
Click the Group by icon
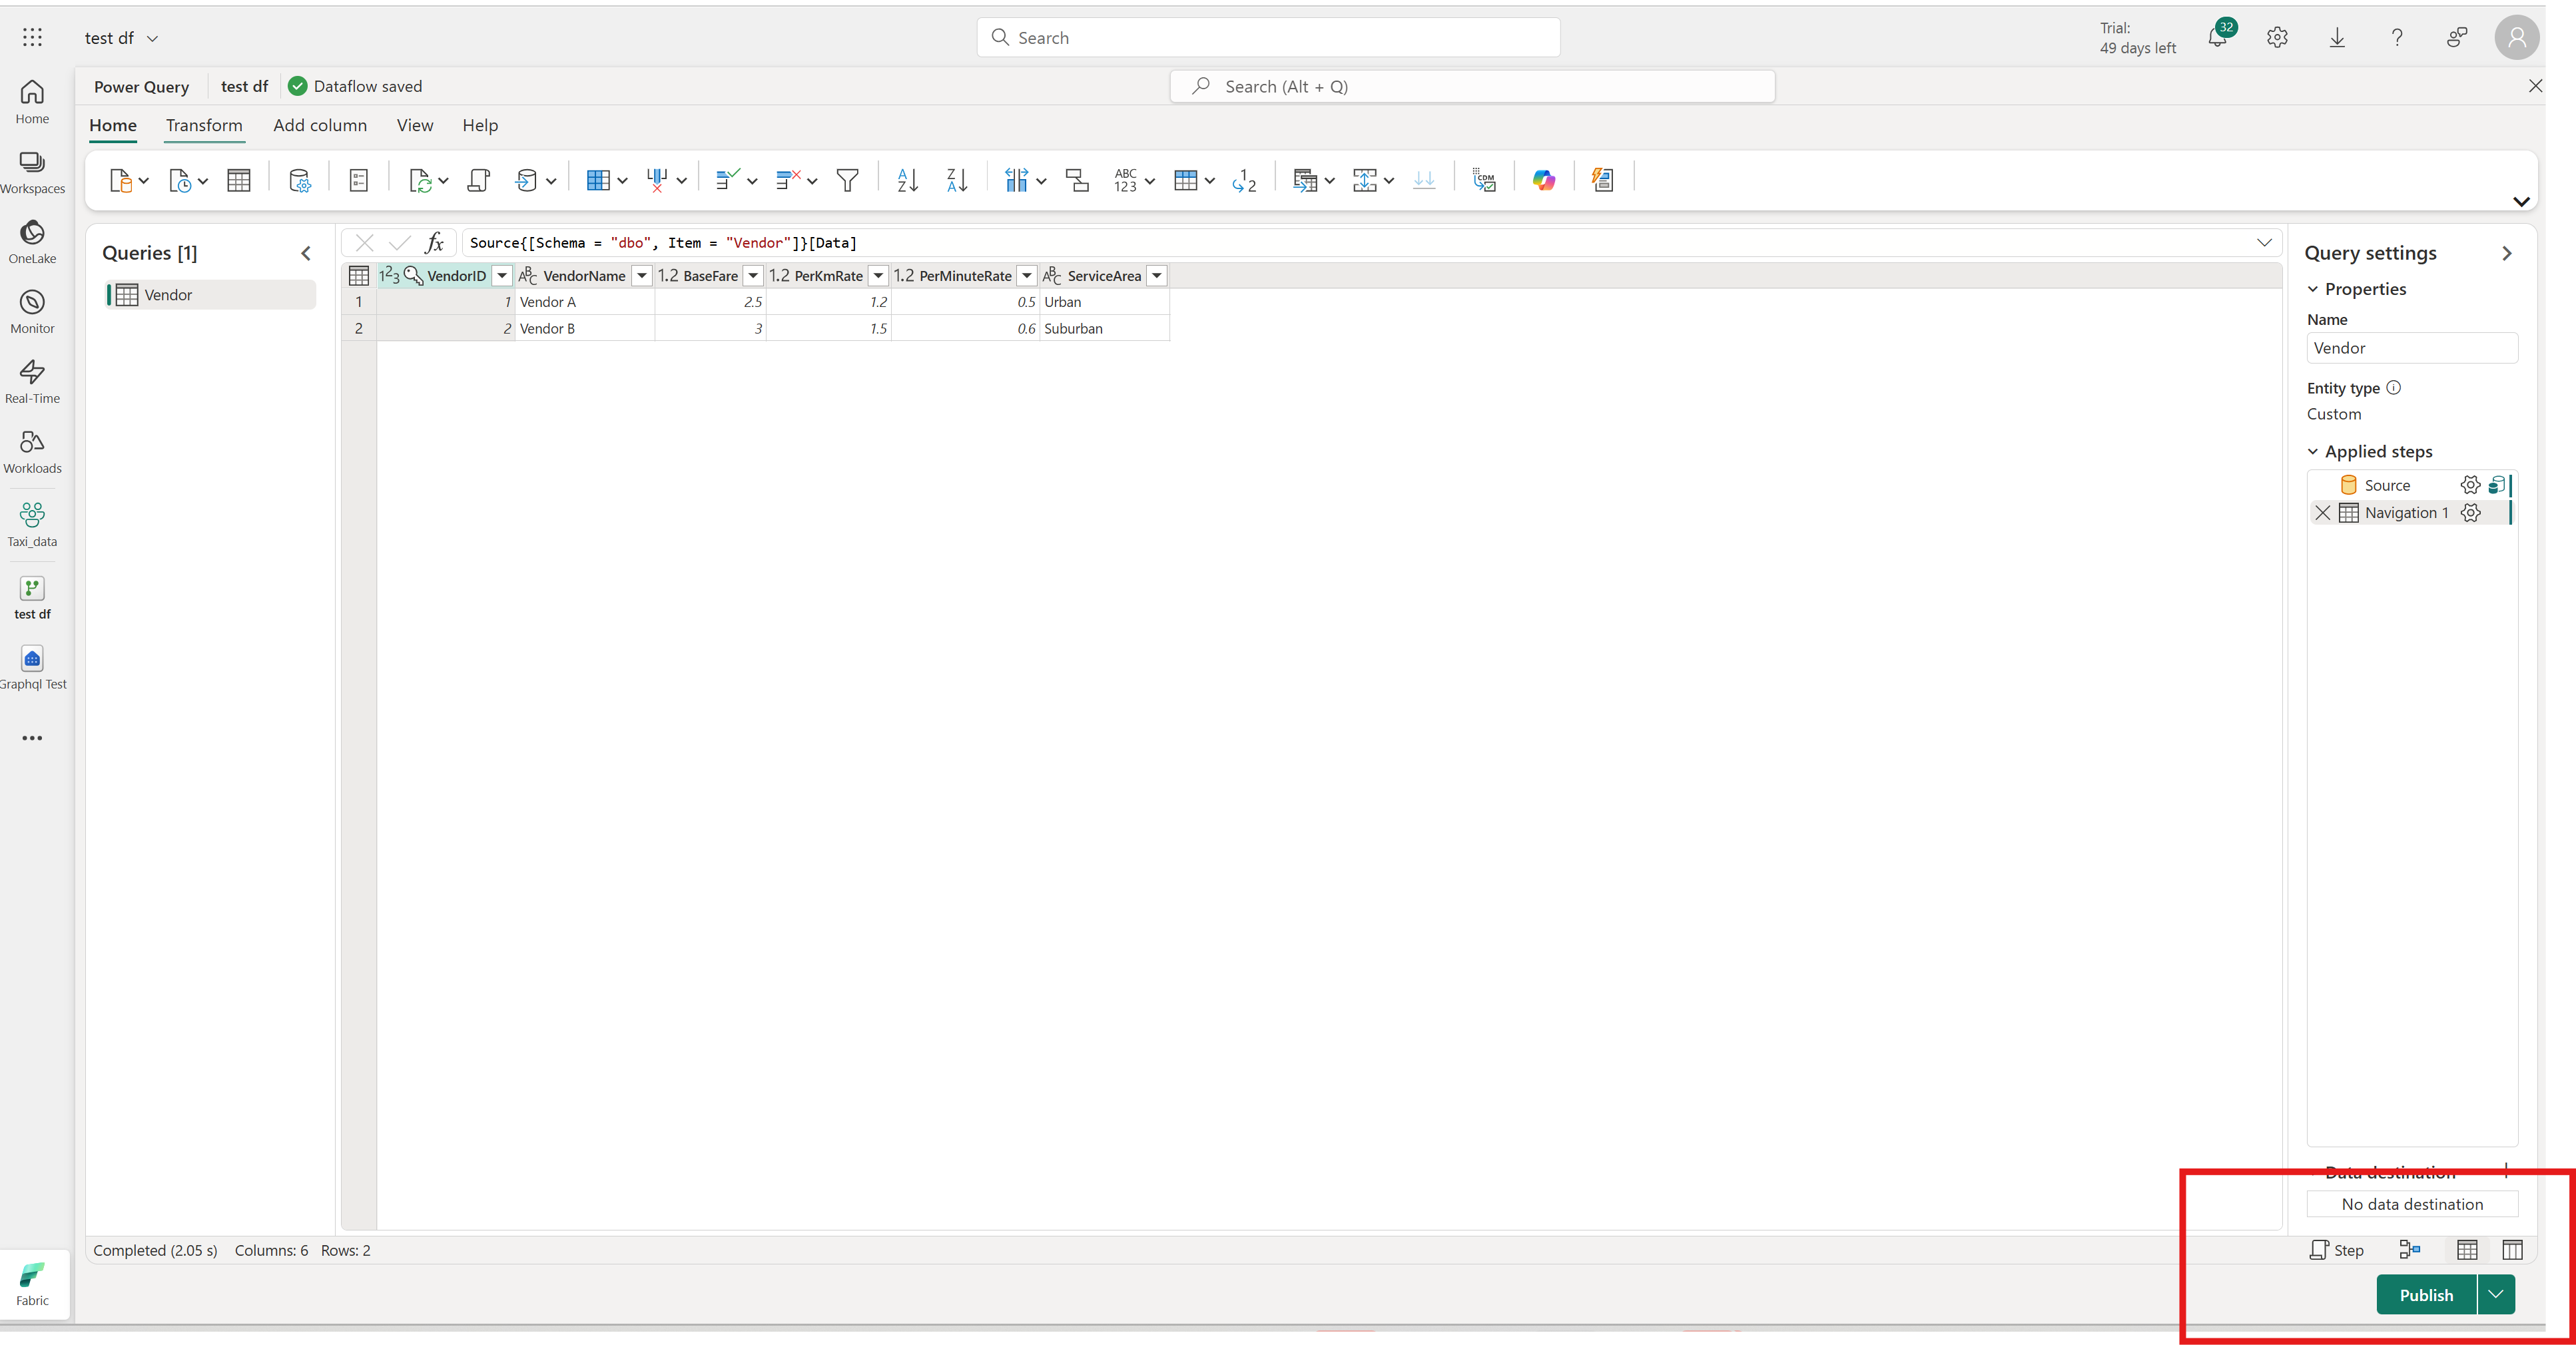(x=1077, y=180)
